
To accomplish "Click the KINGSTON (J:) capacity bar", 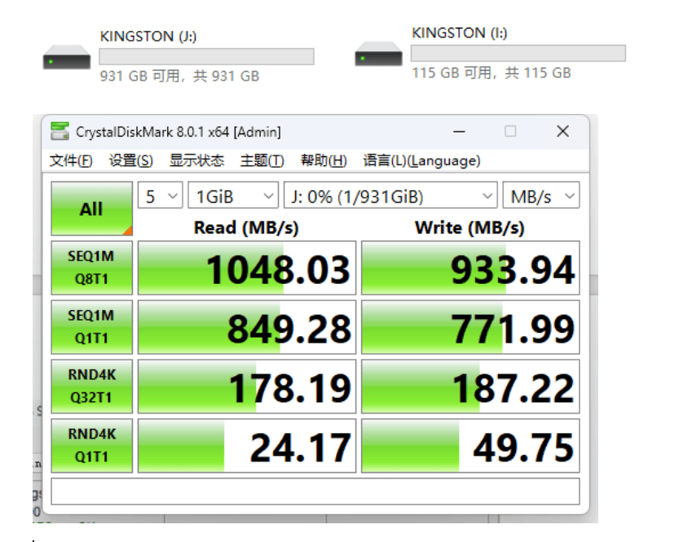I will pos(206,57).
